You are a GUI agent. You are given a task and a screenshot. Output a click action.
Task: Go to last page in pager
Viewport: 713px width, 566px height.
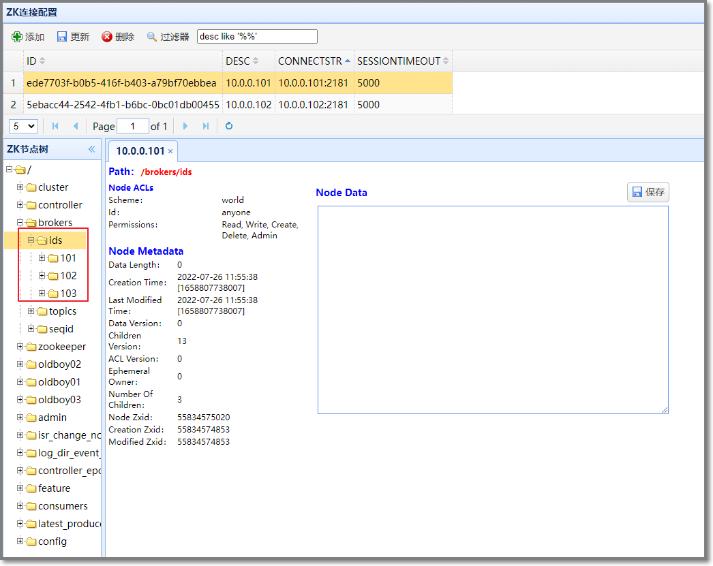[x=206, y=126]
